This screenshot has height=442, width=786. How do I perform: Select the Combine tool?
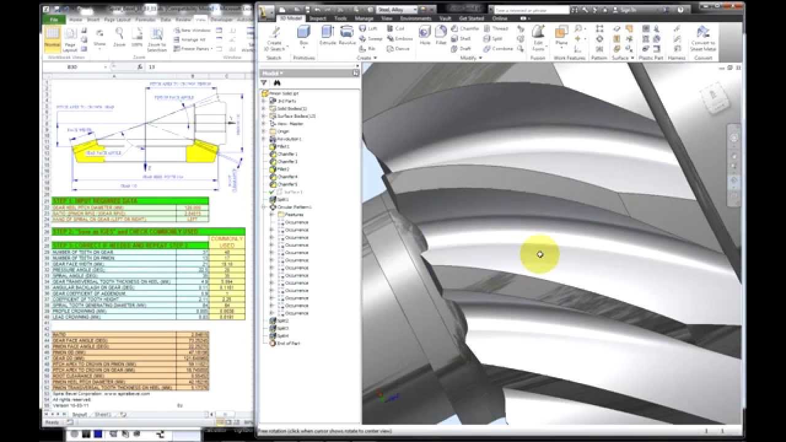click(498, 48)
